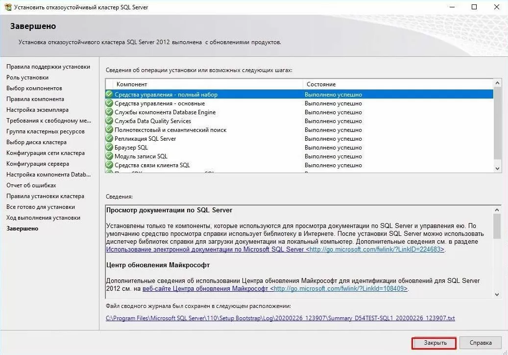Select row Службы компонента Database Engine
This screenshot has height=355, width=508.
299,112
